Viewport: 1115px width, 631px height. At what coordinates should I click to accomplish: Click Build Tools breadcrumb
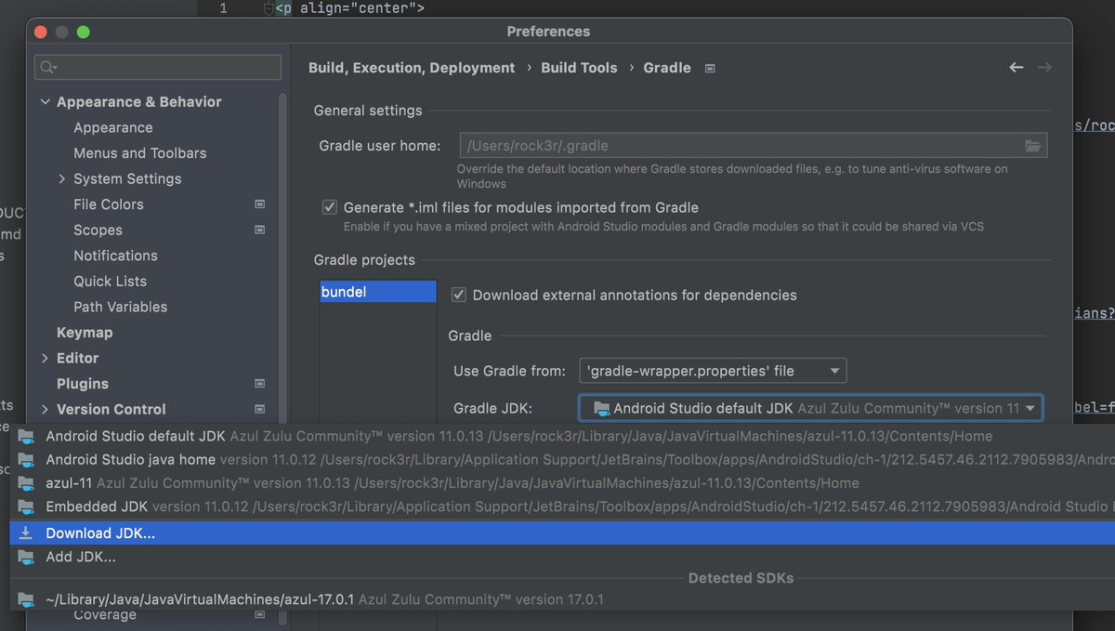pos(579,68)
